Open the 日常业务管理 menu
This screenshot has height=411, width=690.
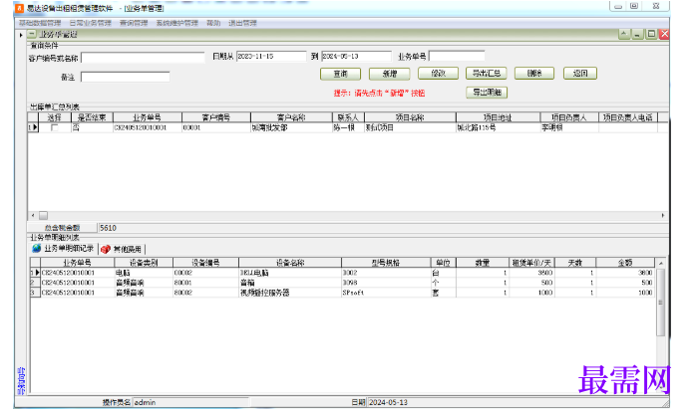(x=91, y=23)
